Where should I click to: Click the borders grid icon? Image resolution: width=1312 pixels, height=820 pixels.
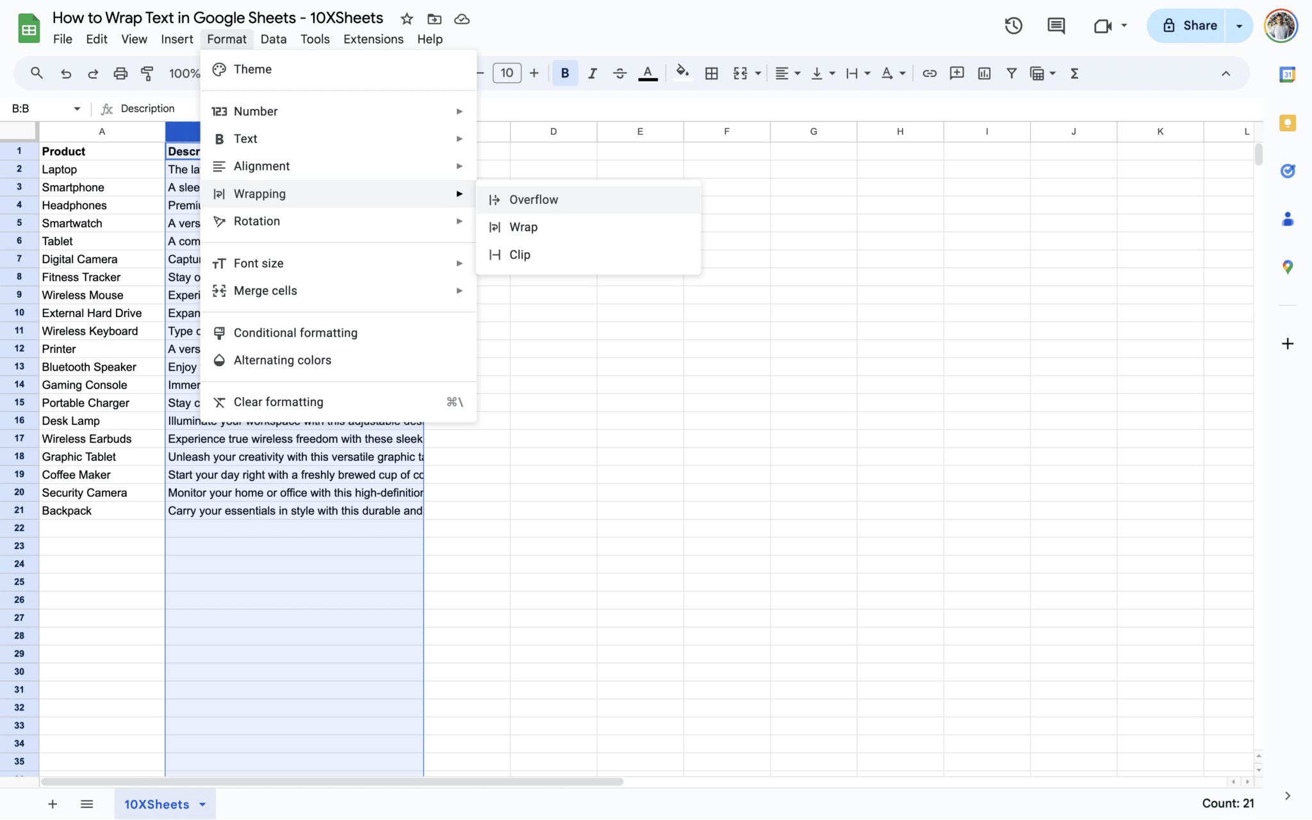711,74
